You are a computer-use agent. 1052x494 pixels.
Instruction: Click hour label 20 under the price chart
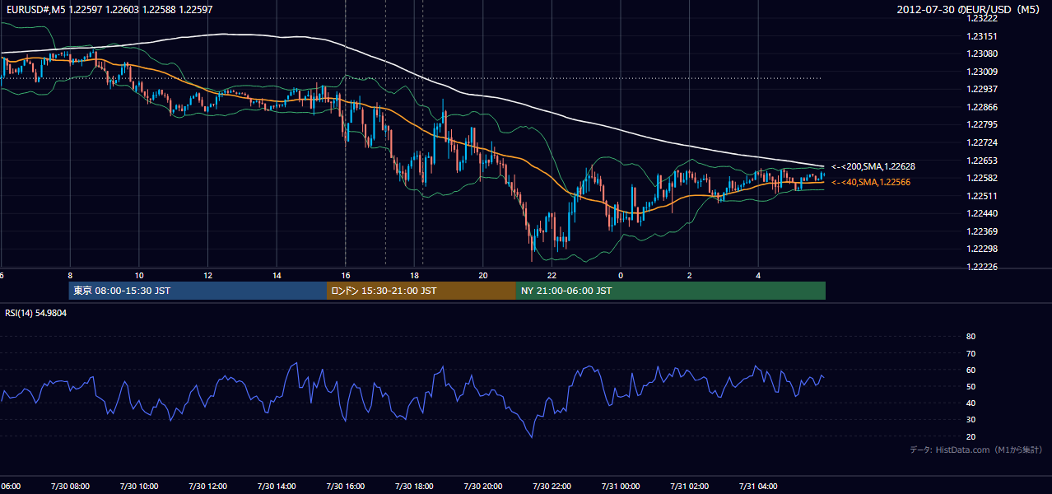coord(482,276)
